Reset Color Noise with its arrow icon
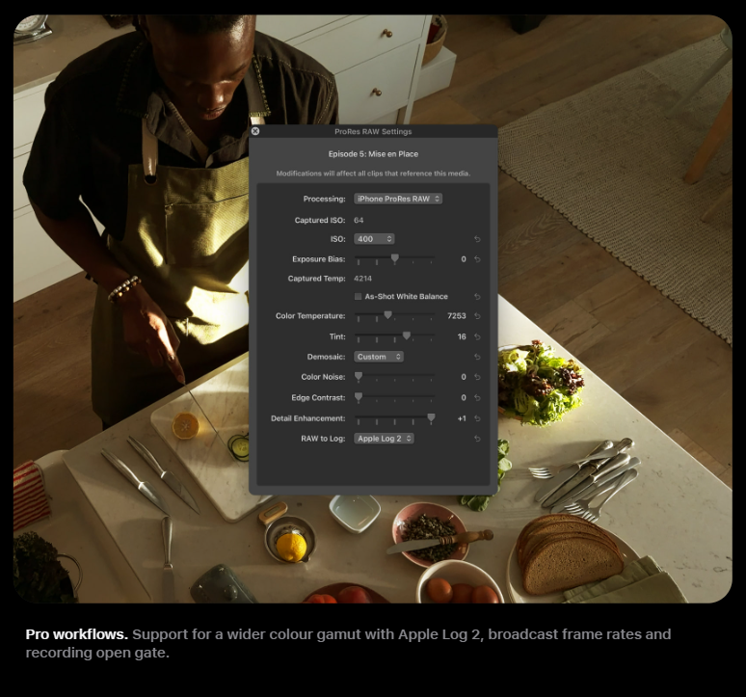 coord(477,377)
